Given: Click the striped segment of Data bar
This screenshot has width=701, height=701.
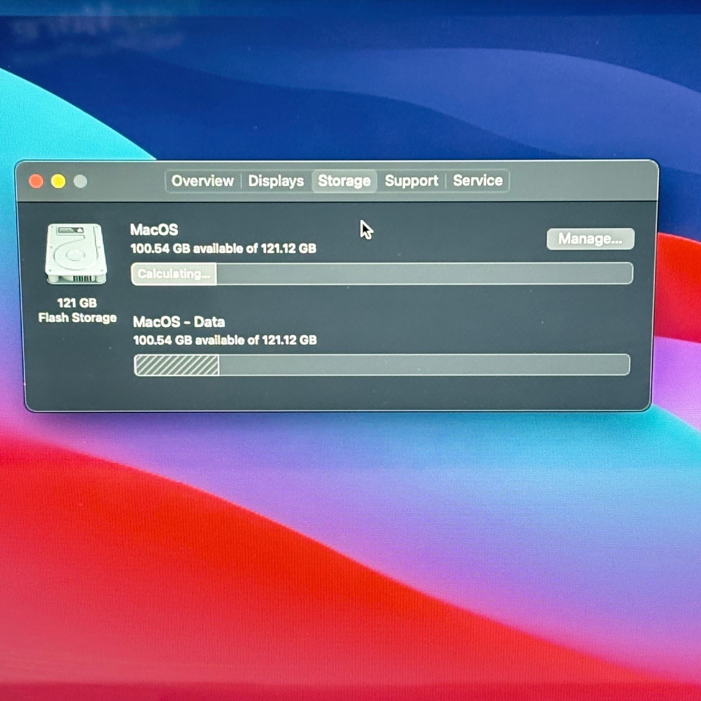Looking at the screenshot, I should pyautogui.click(x=177, y=365).
